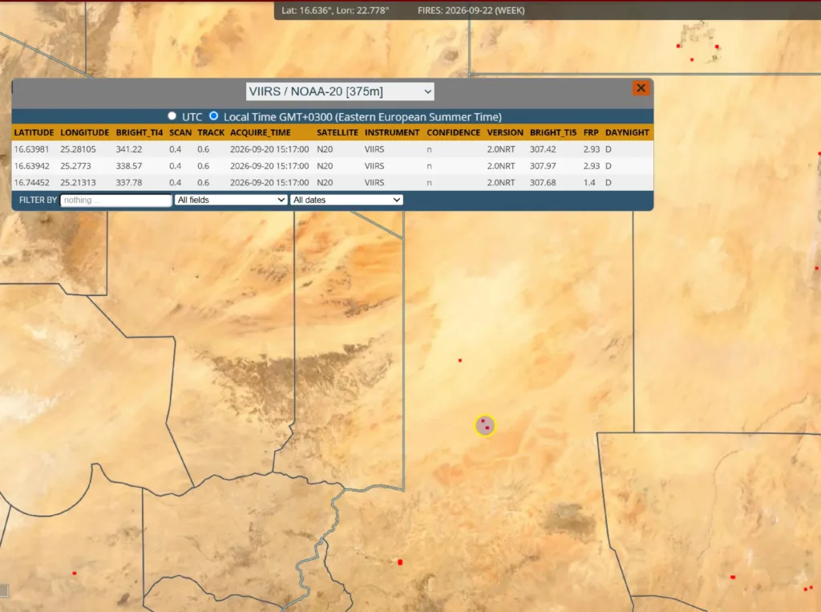Image resolution: width=821 pixels, height=612 pixels.
Task: Select the row with latitude 16.74452
Action: [x=333, y=182]
